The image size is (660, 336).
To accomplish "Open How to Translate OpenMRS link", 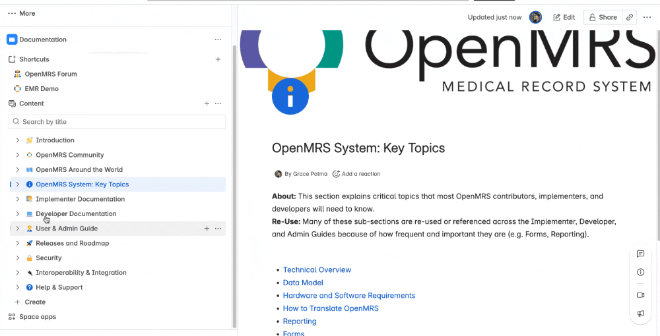I will pyautogui.click(x=331, y=308).
